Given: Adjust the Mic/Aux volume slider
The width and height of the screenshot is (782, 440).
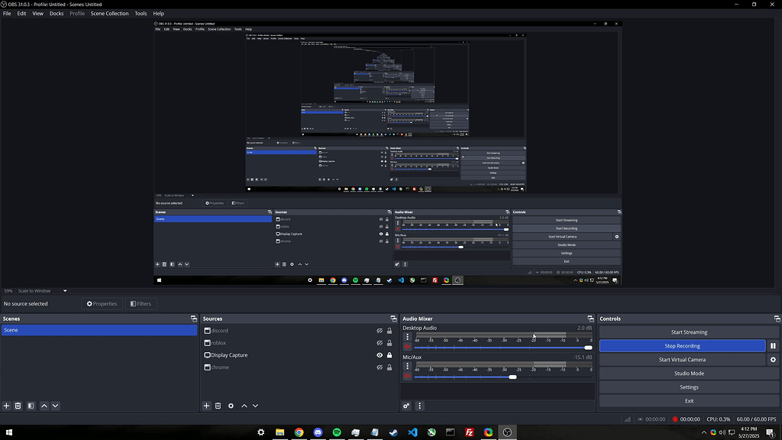Looking at the screenshot, I should [512, 377].
